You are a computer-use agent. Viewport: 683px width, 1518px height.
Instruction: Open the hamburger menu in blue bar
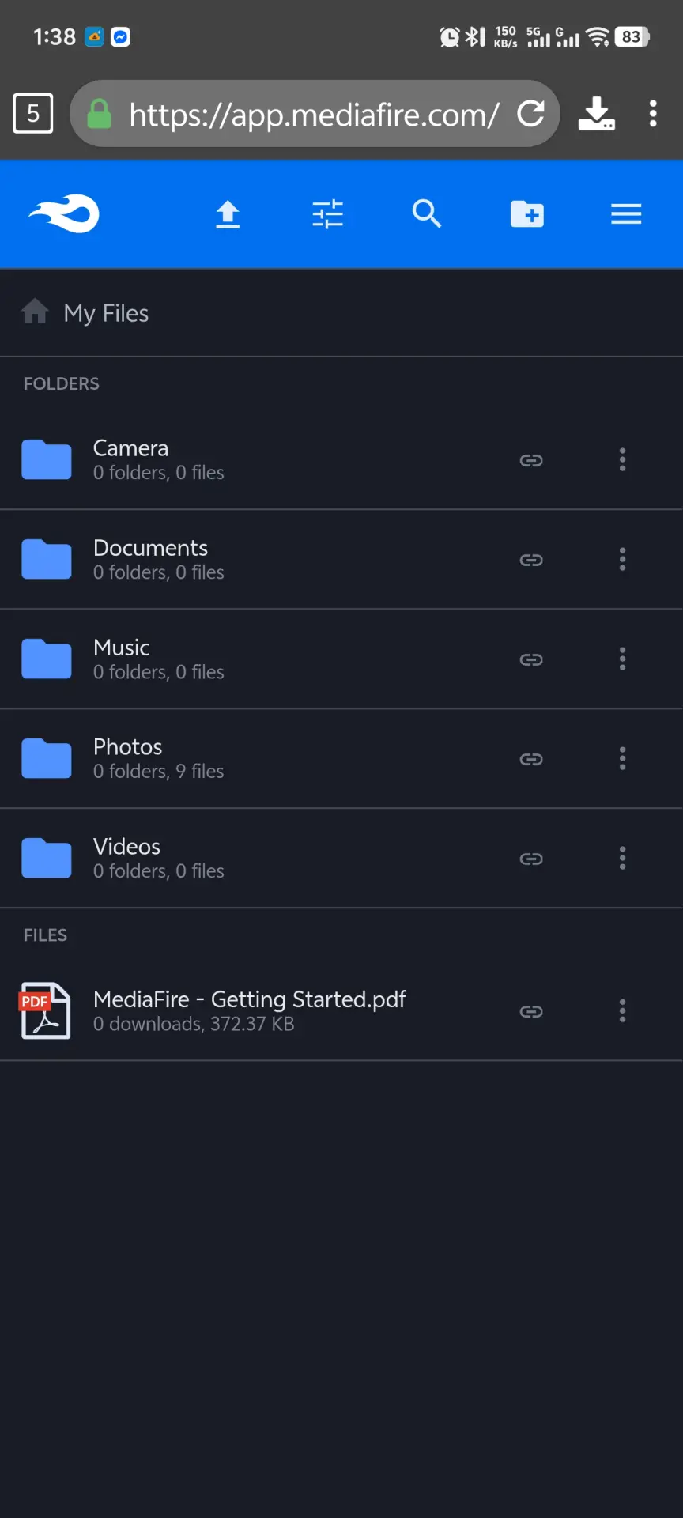point(626,214)
